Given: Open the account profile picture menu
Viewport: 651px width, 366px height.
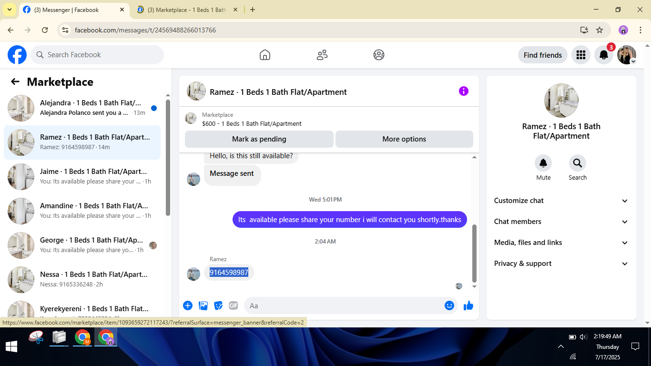Looking at the screenshot, I should click(627, 55).
